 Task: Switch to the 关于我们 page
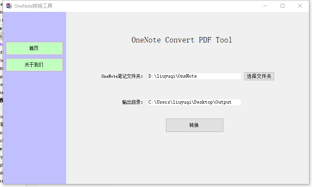click(x=34, y=65)
